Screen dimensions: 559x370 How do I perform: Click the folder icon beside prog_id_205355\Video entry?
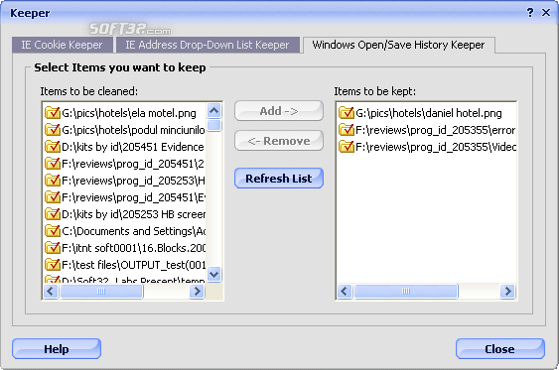(x=347, y=147)
